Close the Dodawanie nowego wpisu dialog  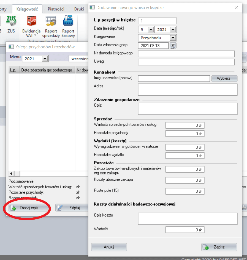click(236, 8)
